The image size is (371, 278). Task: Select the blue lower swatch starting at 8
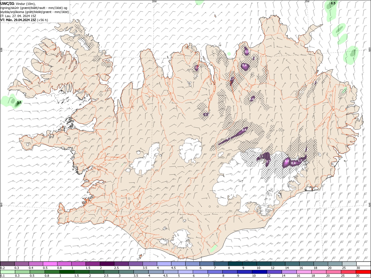click(x=230, y=272)
